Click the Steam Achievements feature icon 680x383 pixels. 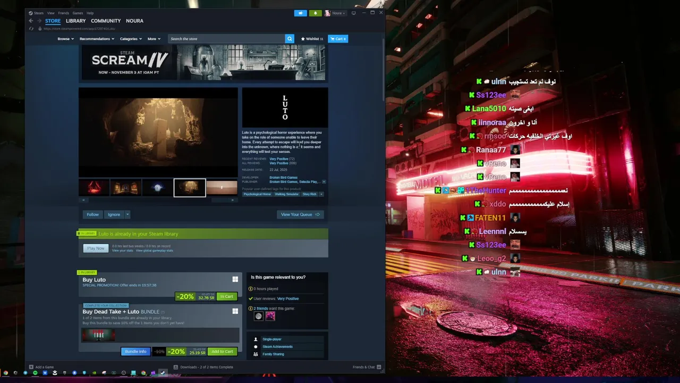pos(256,347)
